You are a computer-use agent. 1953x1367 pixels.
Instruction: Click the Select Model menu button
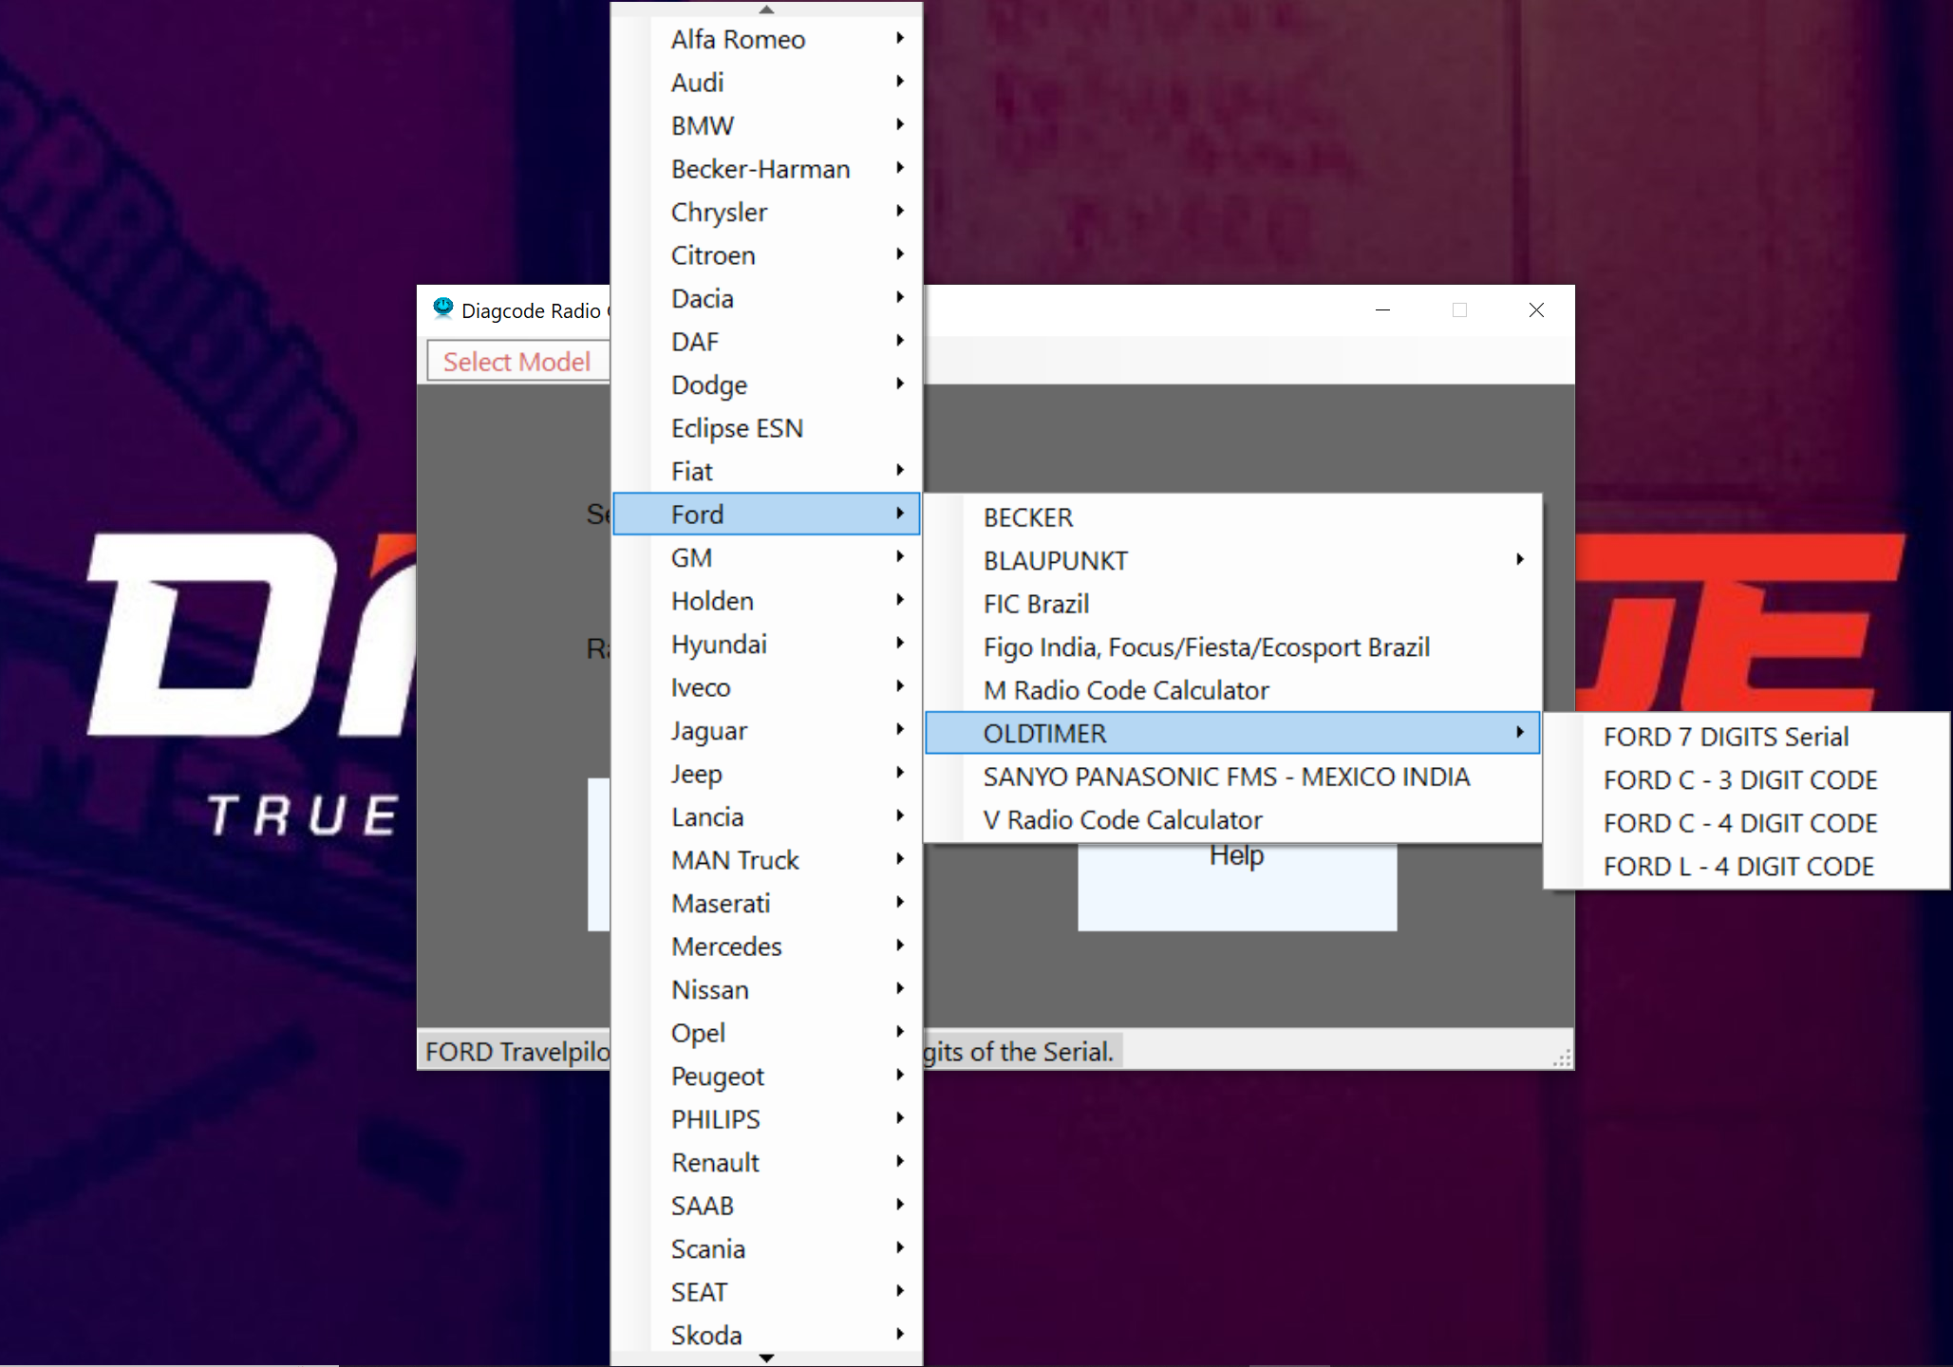pos(517,362)
